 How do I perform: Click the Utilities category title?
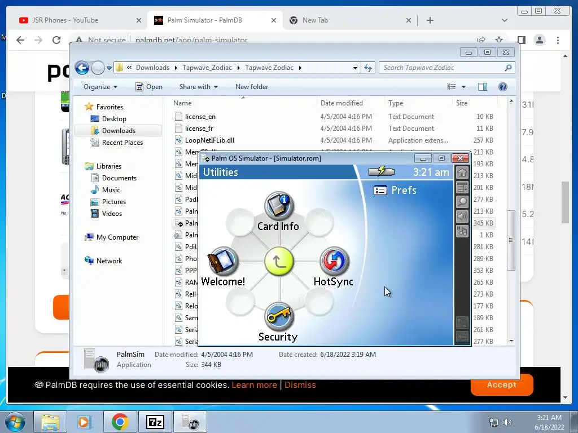point(221,172)
